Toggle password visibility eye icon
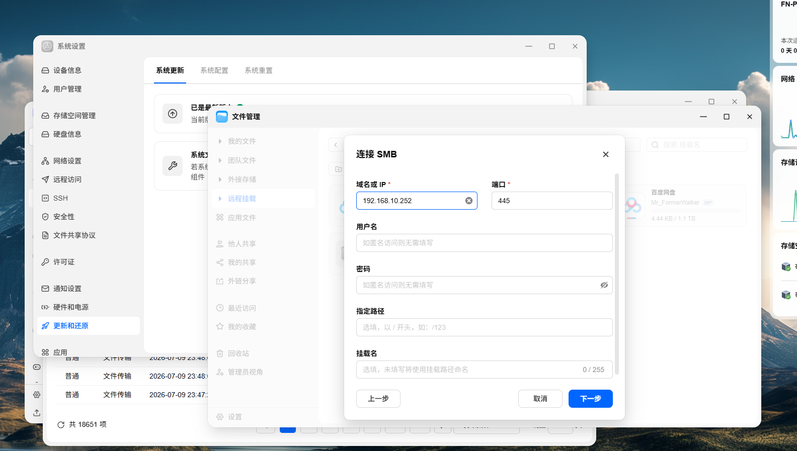The image size is (797, 451). click(x=604, y=285)
